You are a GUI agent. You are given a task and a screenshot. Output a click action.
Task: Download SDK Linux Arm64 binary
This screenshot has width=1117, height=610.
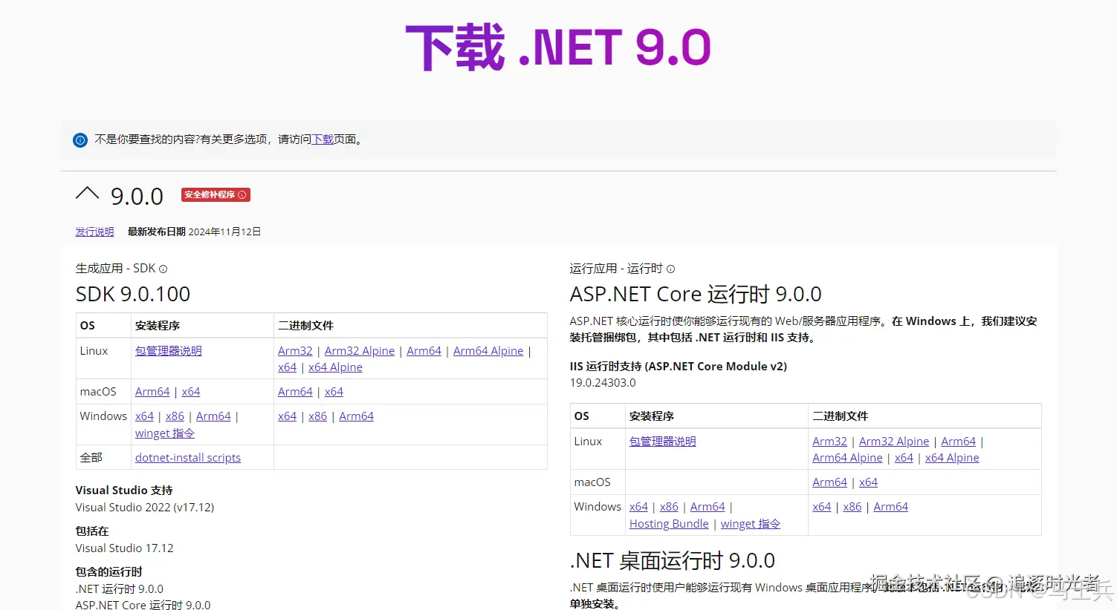[424, 350]
